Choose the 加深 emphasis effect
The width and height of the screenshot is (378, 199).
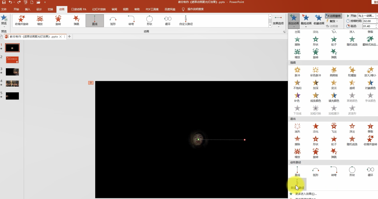(316, 84)
